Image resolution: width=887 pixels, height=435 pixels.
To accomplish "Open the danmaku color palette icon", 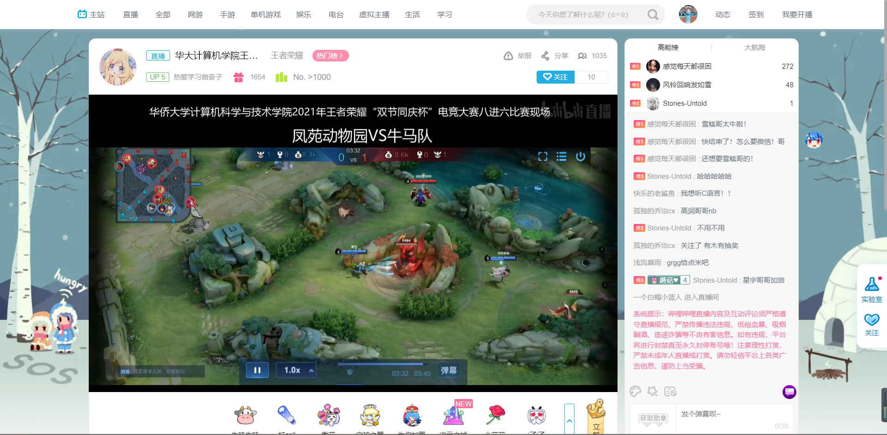I will (x=635, y=392).
